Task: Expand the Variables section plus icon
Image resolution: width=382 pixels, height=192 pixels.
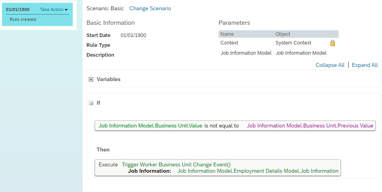Action: click(91, 79)
